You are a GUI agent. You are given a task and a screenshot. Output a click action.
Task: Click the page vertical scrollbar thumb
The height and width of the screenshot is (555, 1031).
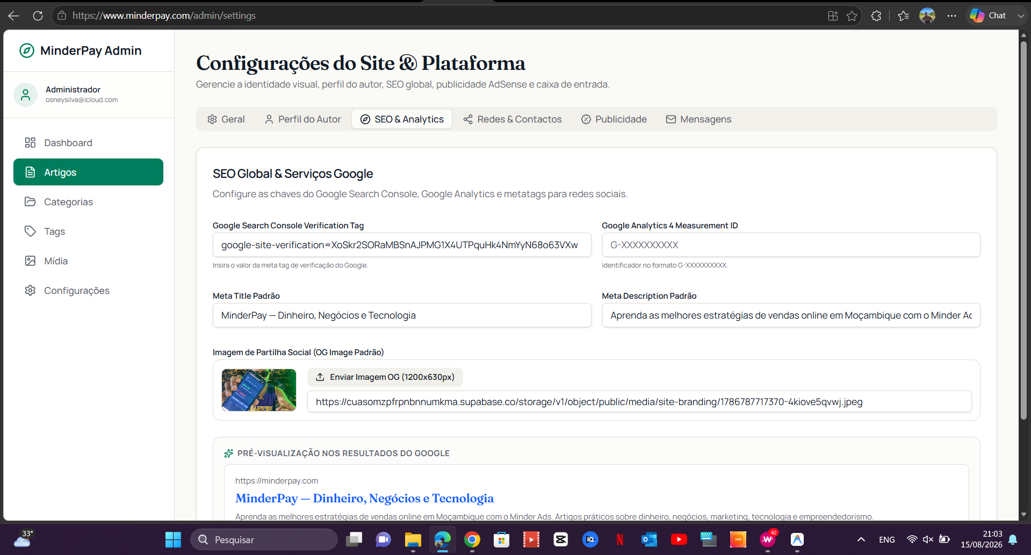[x=1023, y=230]
